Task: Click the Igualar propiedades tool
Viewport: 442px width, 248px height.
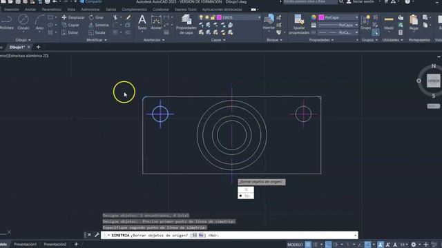Action: click(x=299, y=25)
